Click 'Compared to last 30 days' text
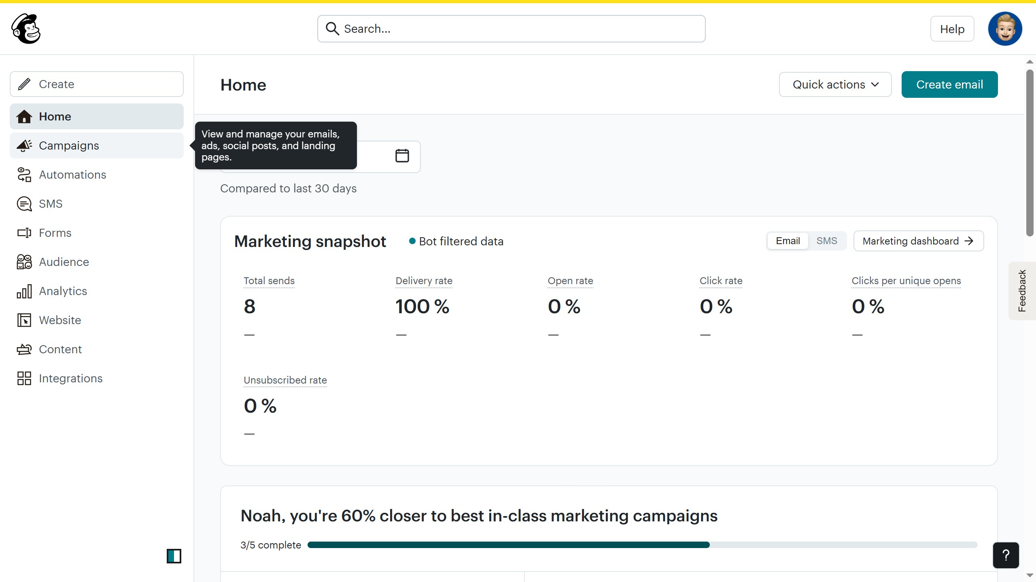 point(288,188)
